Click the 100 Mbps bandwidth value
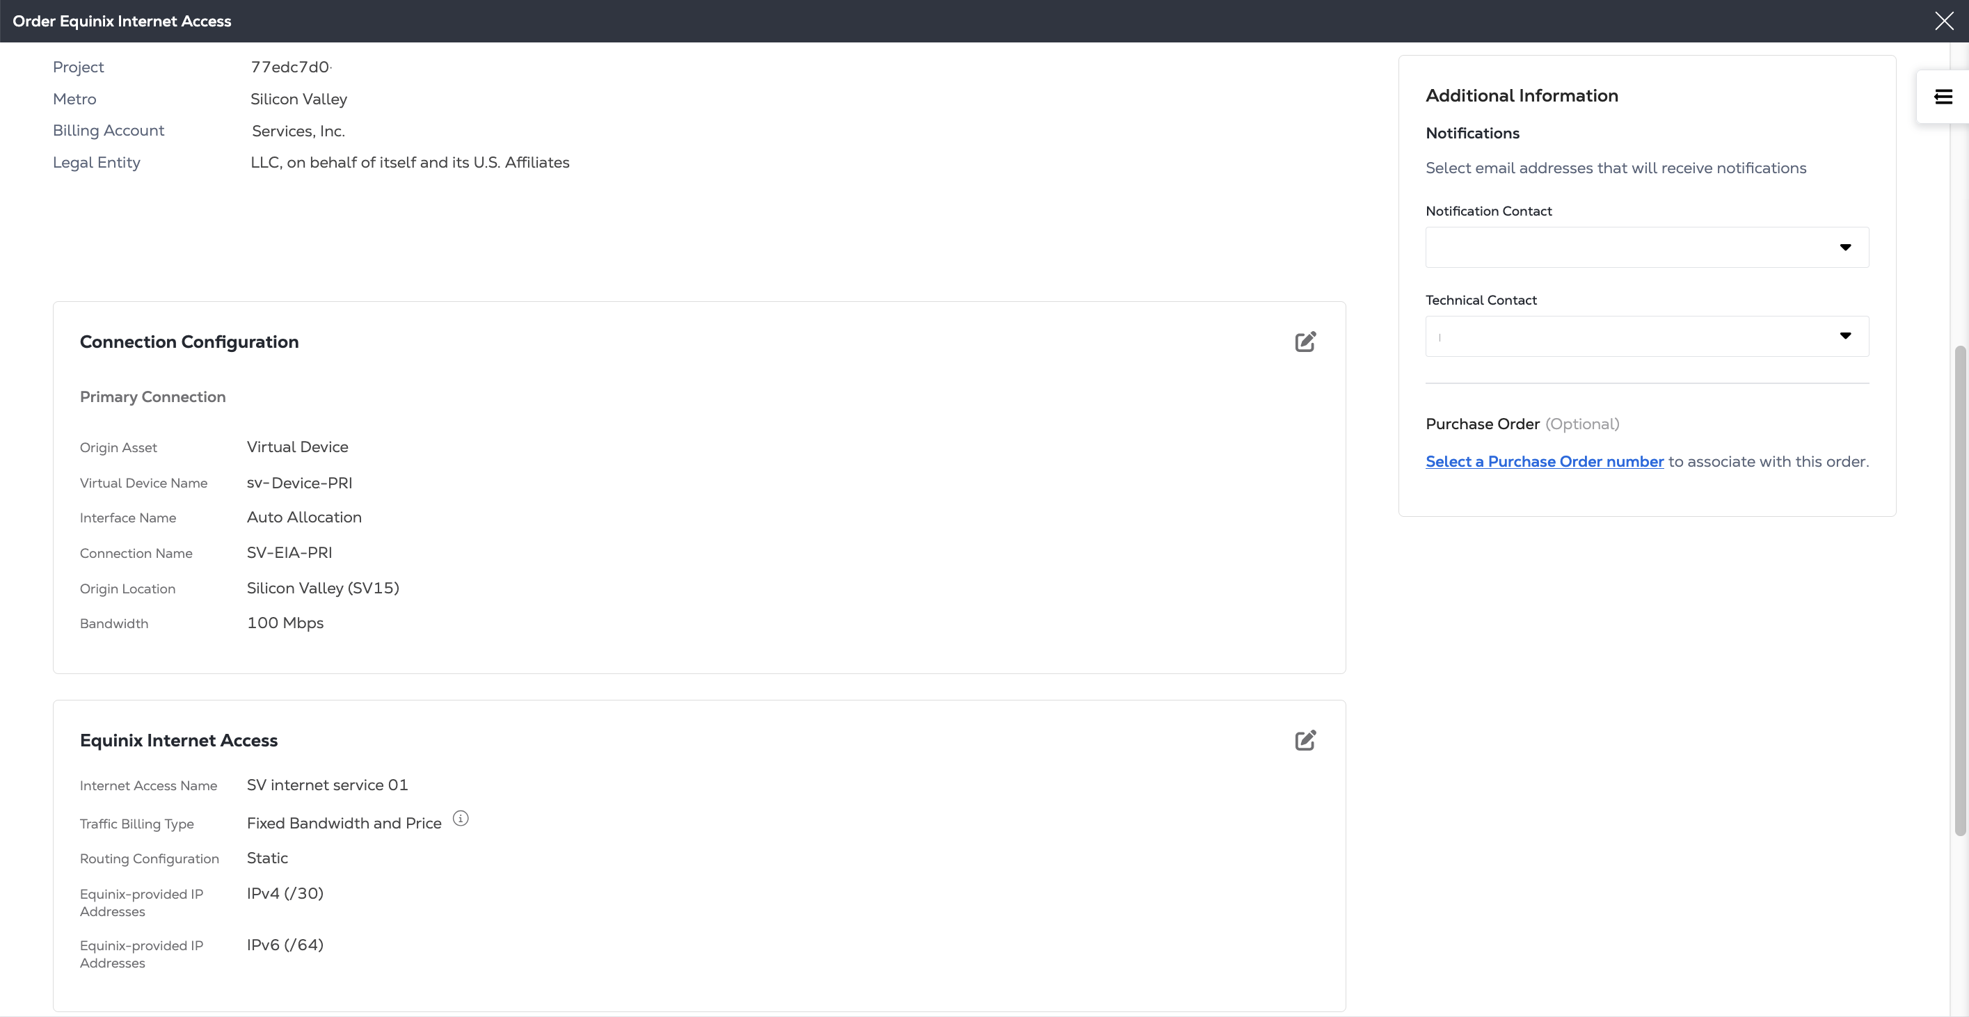 click(285, 623)
